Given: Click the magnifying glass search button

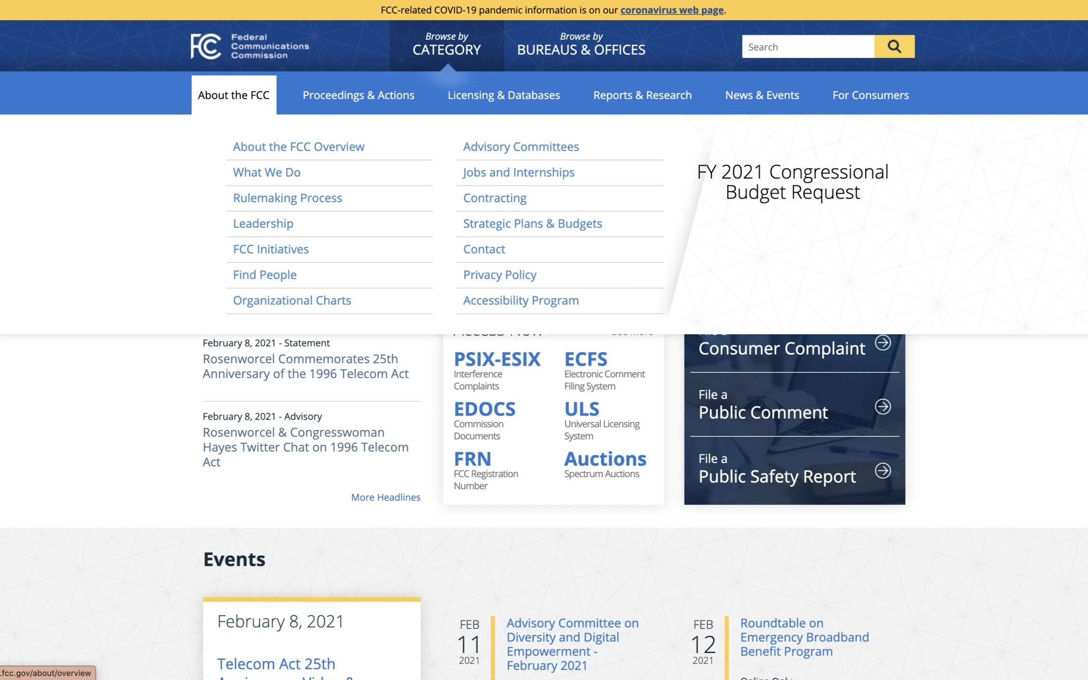Looking at the screenshot, I should (x=894, y=46).
